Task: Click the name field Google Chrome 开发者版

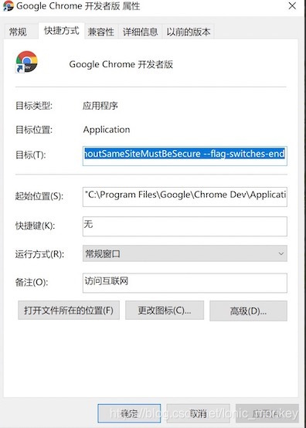Action: (121, 64)
